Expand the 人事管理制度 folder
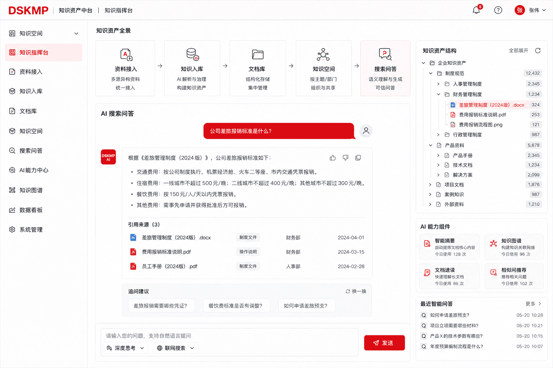 (438, 84)
